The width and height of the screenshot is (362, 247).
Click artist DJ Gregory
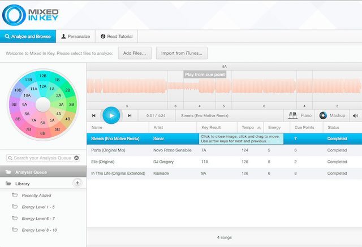tap(163, 162)
